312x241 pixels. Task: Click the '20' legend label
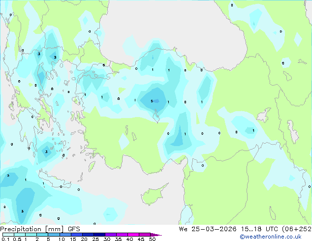[84, 239]
